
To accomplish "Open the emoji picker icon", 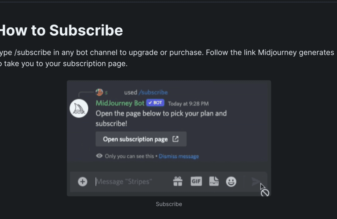I will [231, 181].
